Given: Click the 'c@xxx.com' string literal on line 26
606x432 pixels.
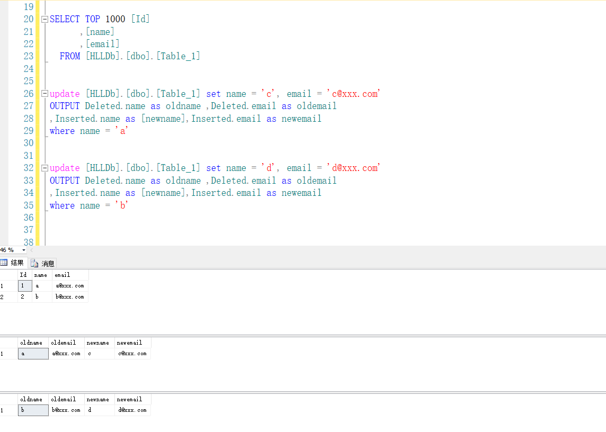Looking at the screenshot, I should (x=353, y=94).
